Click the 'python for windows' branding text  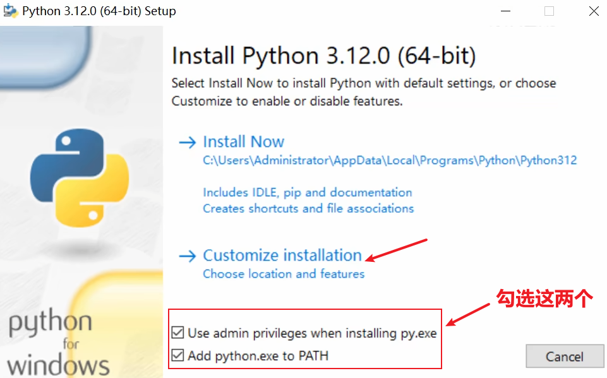coord(57,344)
